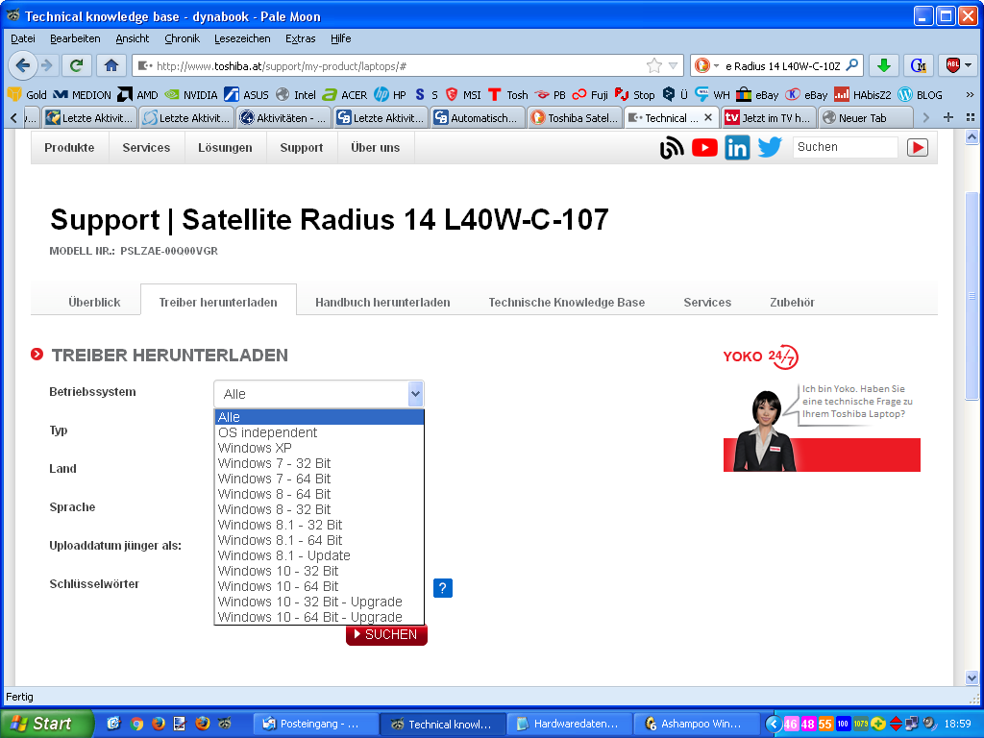
Task: Chat with the Yoko assistant image
Action: [x=822, y=427]
